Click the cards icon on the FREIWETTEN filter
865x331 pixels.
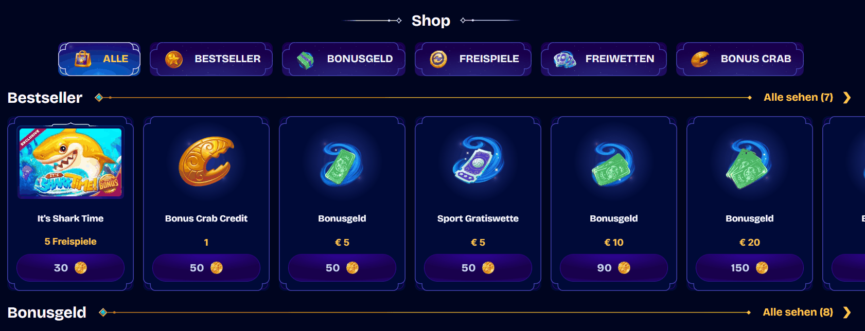click(x=565, y=59)
